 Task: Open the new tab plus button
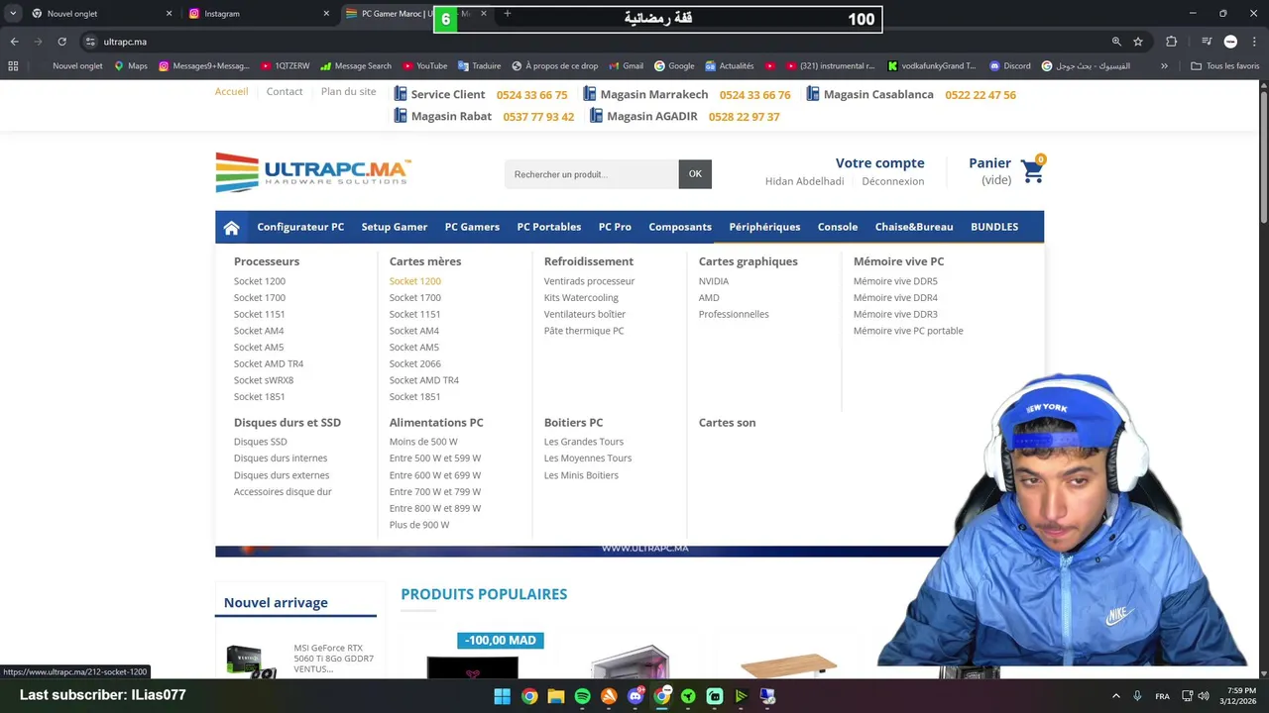(x=508, y=14)
